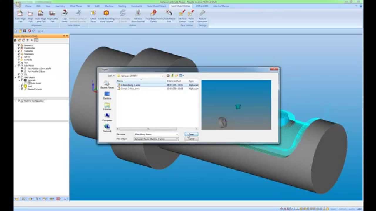376x211 pixels.
Task: Sort files by Date modified header
Action: pyautogui.click(x=177, y=81)
